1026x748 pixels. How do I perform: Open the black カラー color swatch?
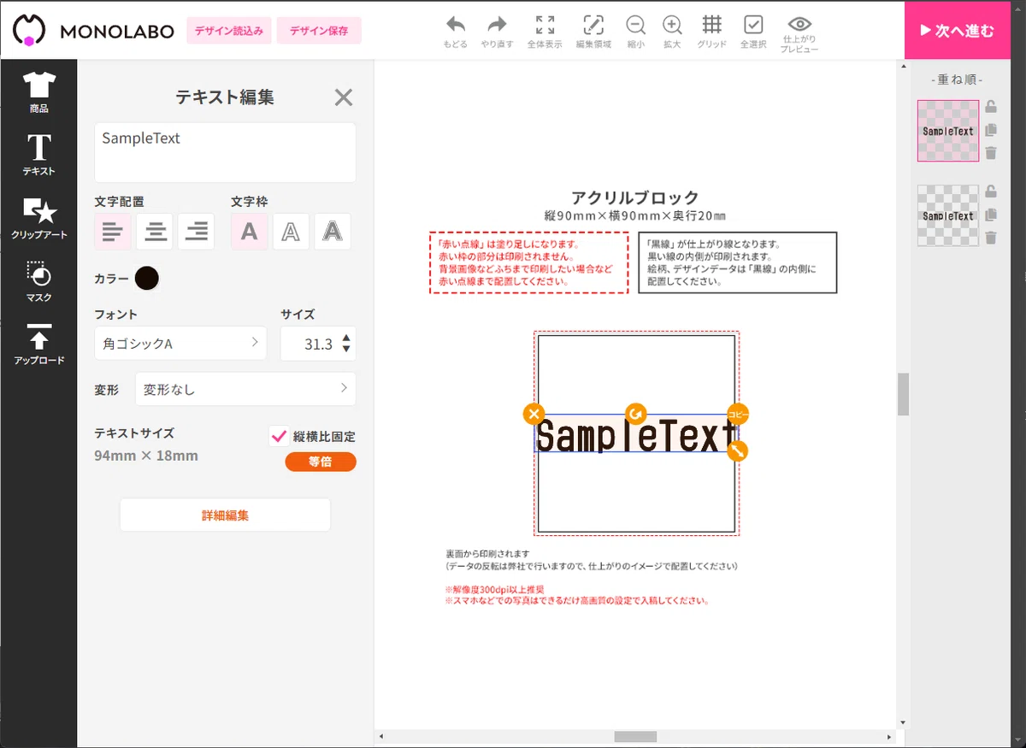click(x=147, y=278)
